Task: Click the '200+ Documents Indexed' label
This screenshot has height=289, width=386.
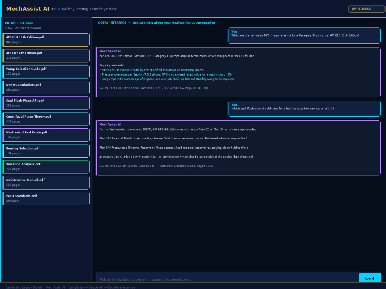Action: [x=23, y=28]
